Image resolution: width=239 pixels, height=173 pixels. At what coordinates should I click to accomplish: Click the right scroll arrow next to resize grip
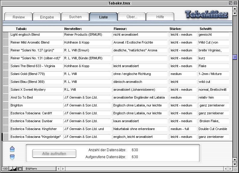(x=230, y=169)
